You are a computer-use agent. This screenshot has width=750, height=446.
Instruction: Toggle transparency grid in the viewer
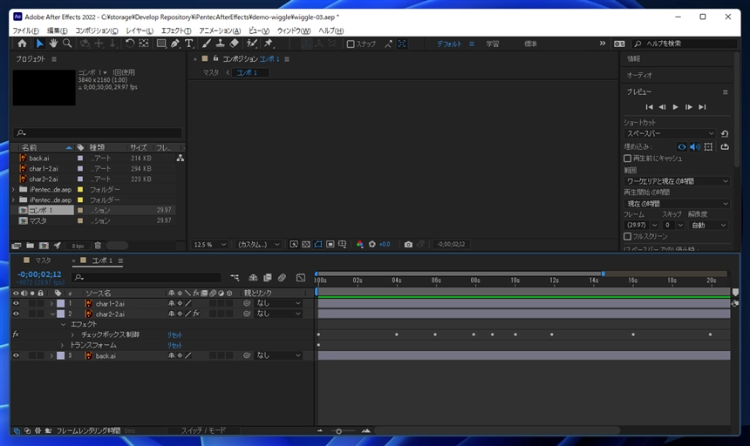click(306, 245)
